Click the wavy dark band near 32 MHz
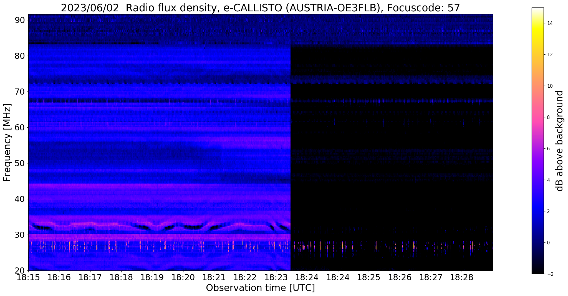The height and width of the screenshot is (296, 568). [159, 227]
